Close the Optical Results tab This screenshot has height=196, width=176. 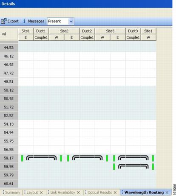pos(115,193)
